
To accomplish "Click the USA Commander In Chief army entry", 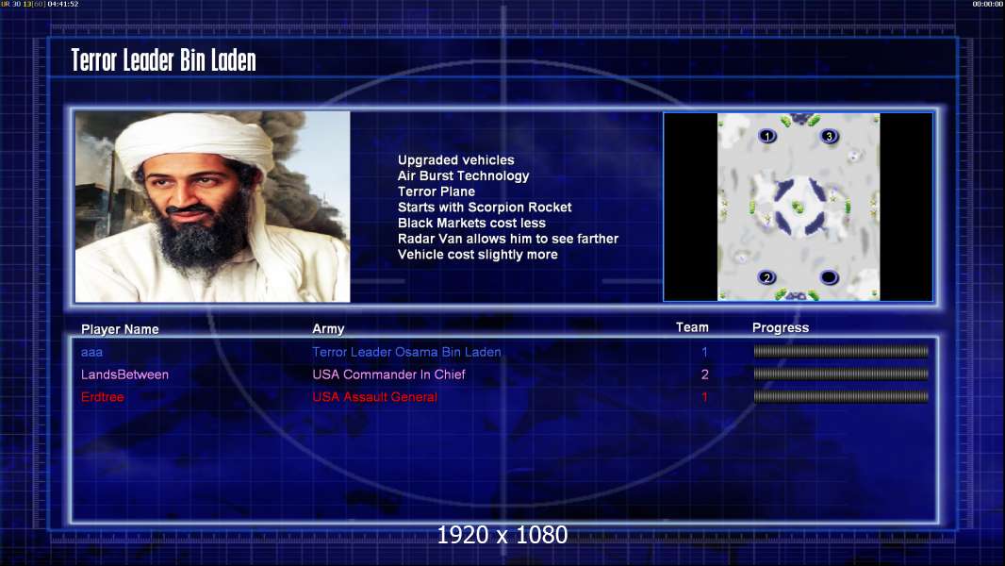I will (388, 375).
